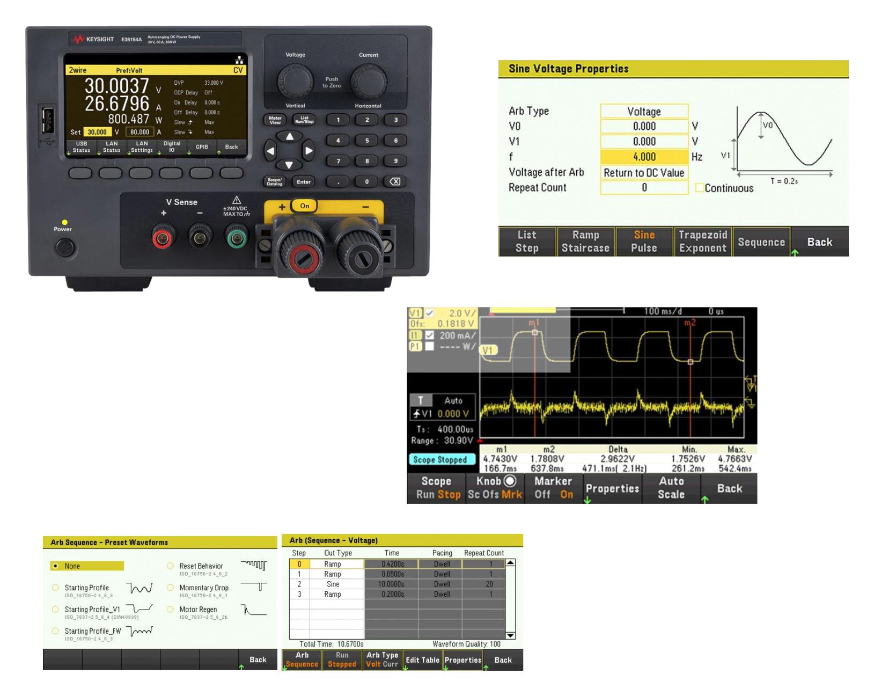Click the Starting Profile_V1 waveform thumbnail
The width and height of the screenshot is (874, 696).
tap(139, 609)
